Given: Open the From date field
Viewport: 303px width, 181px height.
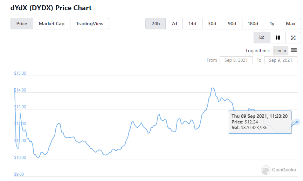Looking at the screenshot, I should coord(236,60).
